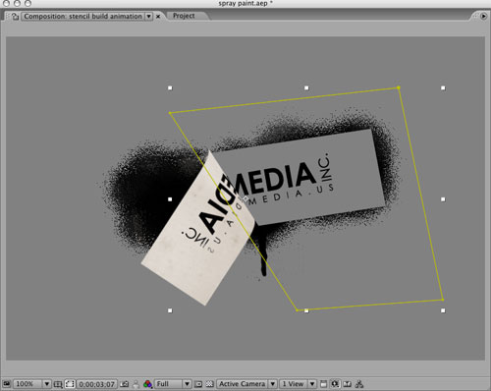Toggle pixel aspect ratio correction icon
This screenshot has width=491, height=391.
coord(323,384)
